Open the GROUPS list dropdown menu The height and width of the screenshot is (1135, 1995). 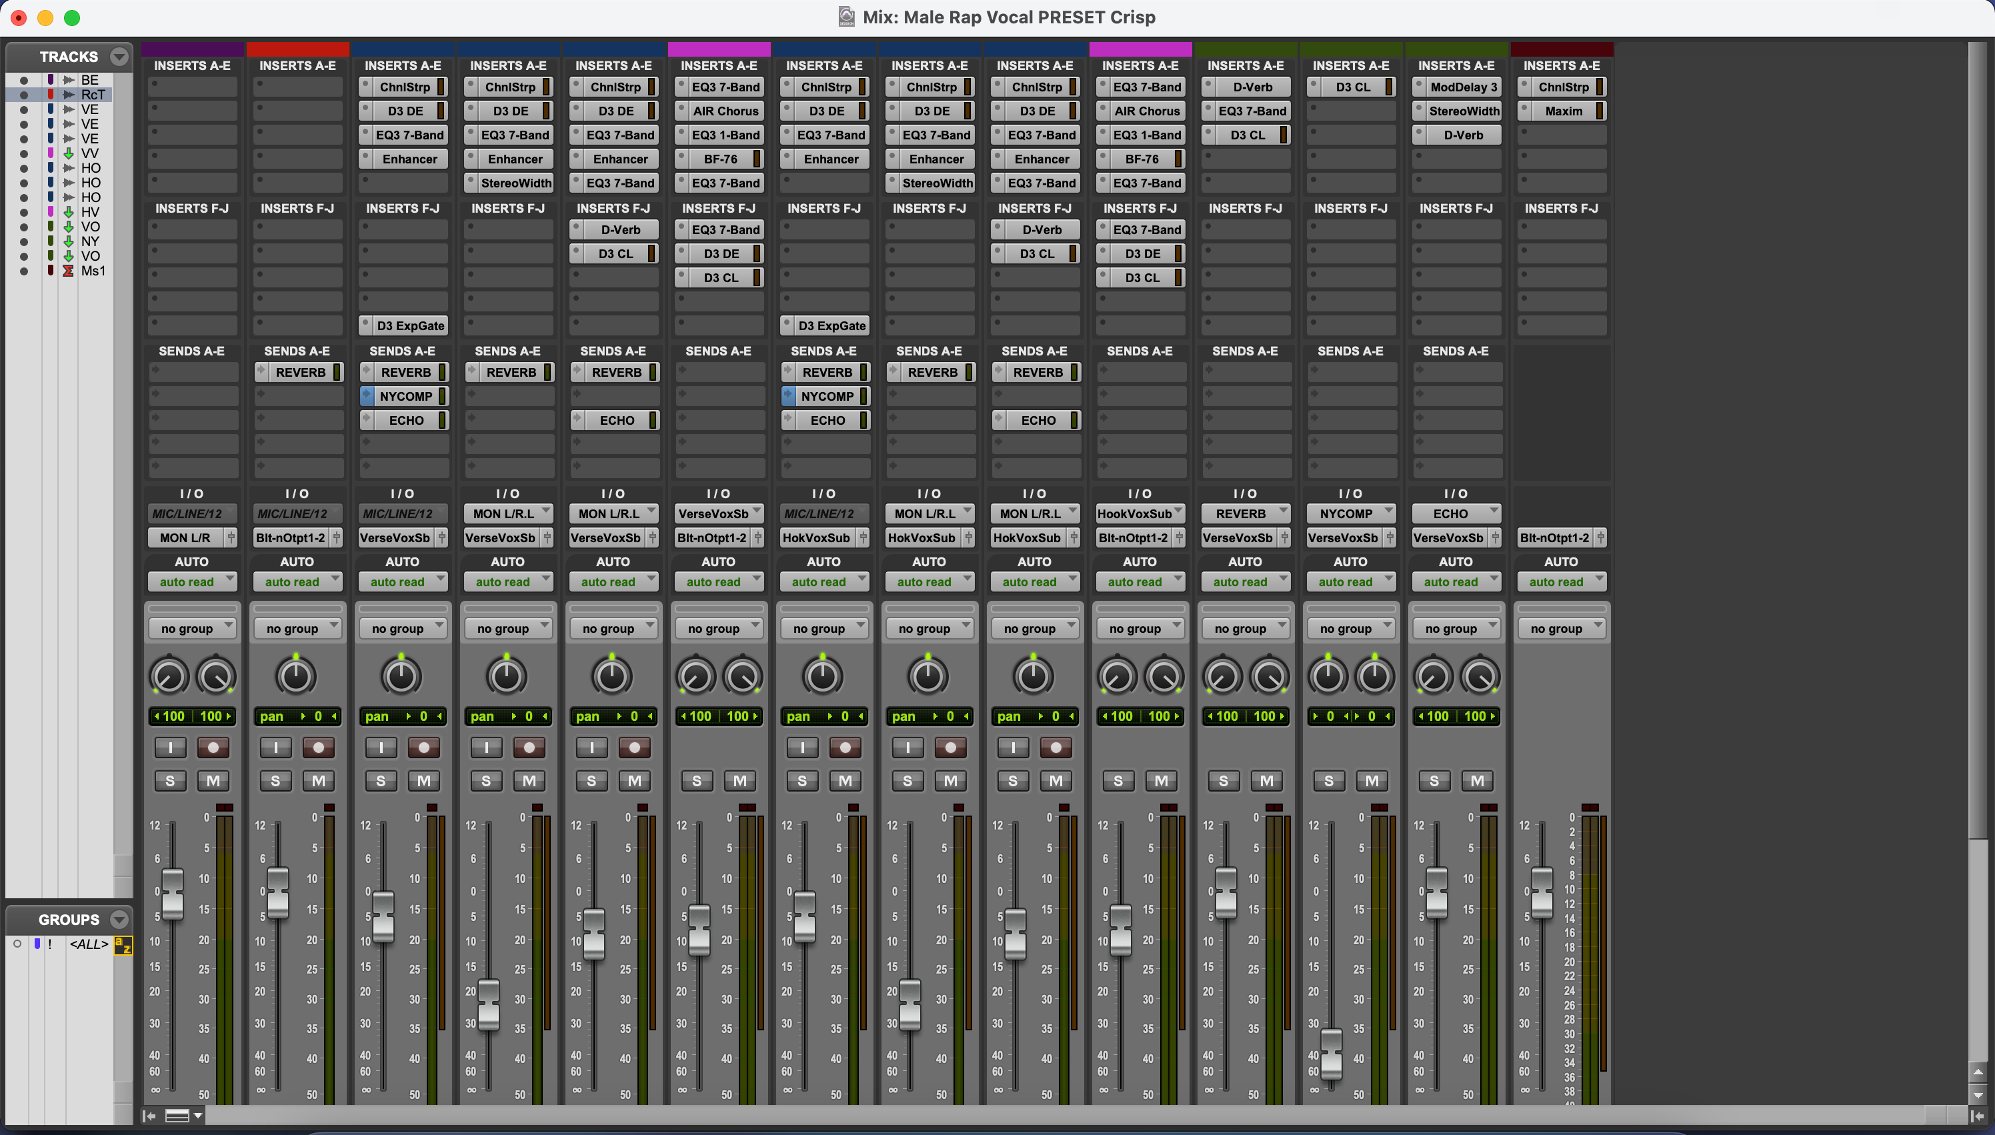coord(119,919)
